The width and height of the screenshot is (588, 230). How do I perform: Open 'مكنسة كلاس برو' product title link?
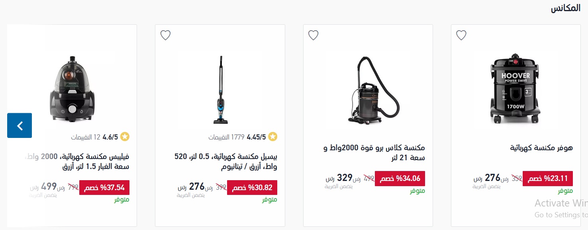[x=374, y=153]
